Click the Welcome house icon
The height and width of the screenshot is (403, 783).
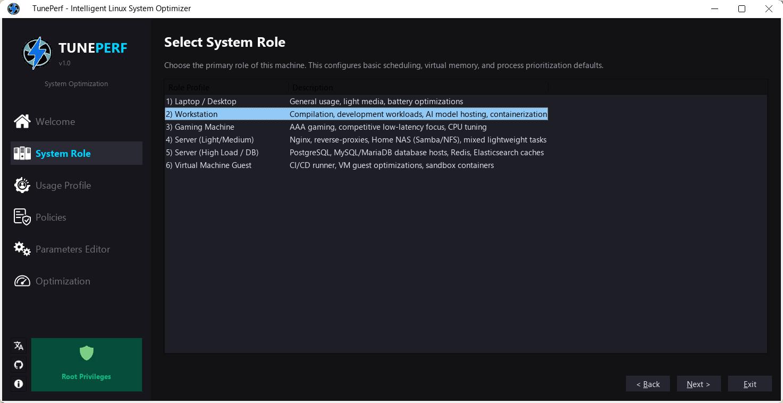(x=22, y=121)
